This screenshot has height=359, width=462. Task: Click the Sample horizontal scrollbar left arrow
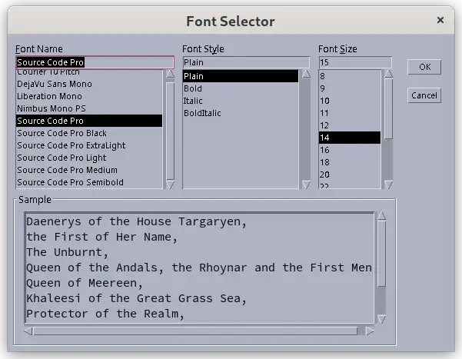coord(28,331)
